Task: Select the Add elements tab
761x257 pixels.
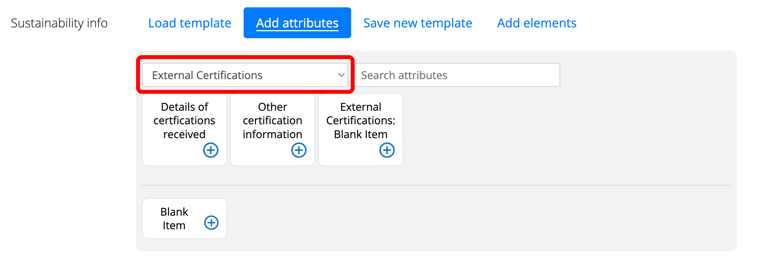Action: click(536, 23)
